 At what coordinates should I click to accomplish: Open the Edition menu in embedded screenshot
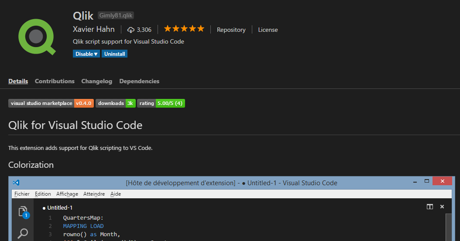[x=43, y=194]
